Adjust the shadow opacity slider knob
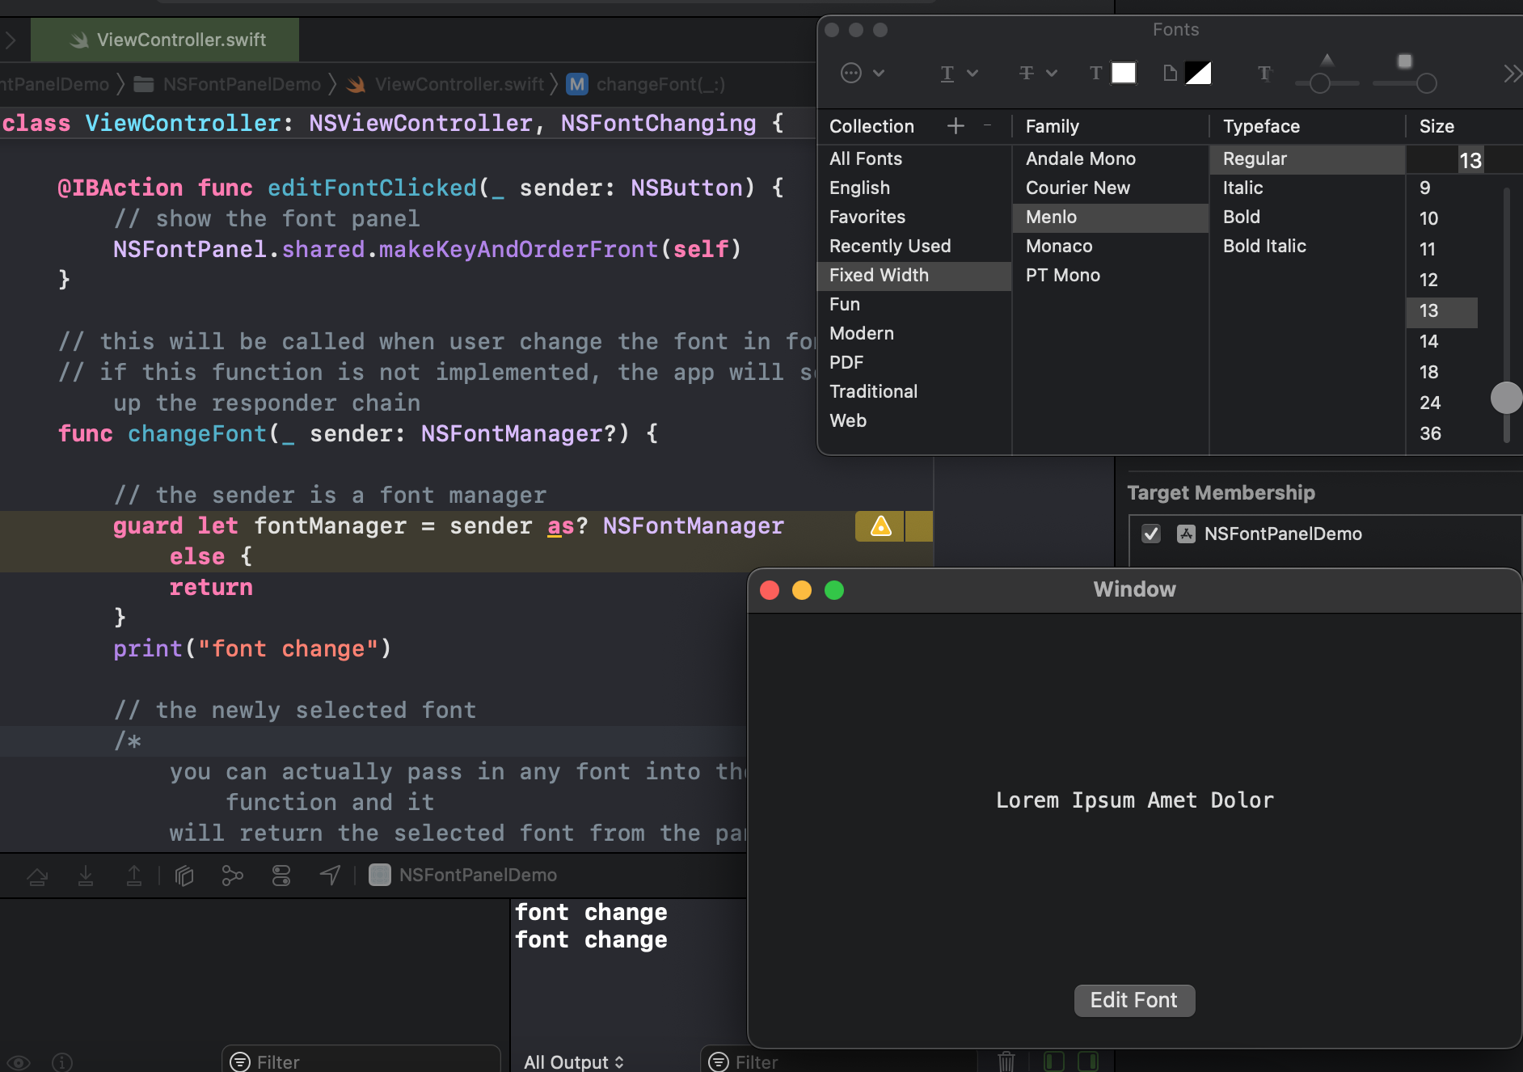The image size is (1523, 1072). [x=1320, y=83]
